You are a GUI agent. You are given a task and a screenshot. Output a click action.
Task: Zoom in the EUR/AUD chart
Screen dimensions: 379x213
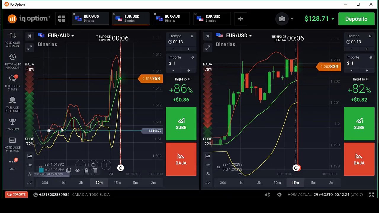tap(106, 165)
